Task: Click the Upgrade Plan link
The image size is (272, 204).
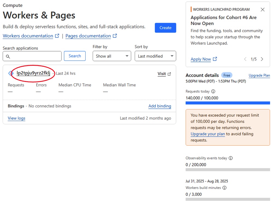Action: (x=259, y=75)
